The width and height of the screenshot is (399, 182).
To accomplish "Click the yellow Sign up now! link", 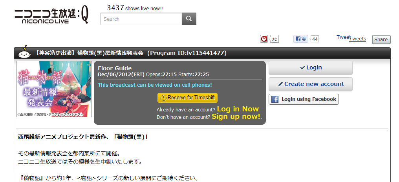I will click(236, 116).
